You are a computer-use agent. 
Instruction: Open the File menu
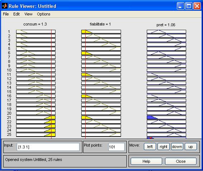click(x=6, y=14)
